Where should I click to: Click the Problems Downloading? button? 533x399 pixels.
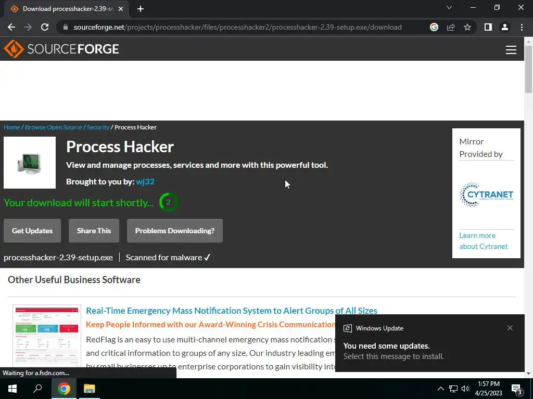175,231
